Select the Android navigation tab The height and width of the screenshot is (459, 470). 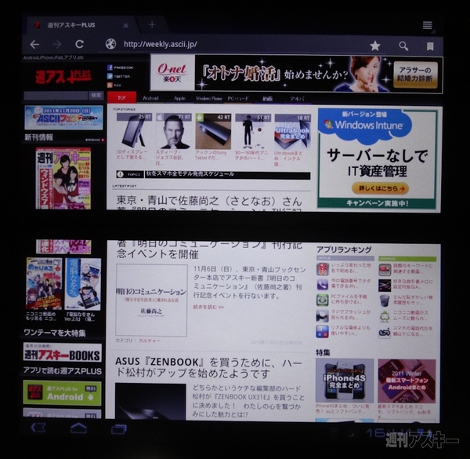coord(150,98)
